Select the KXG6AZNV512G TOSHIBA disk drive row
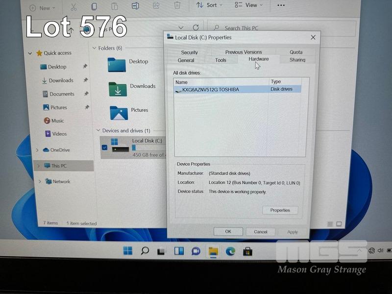This screenshot has width=392, height=294. [220, 90]
